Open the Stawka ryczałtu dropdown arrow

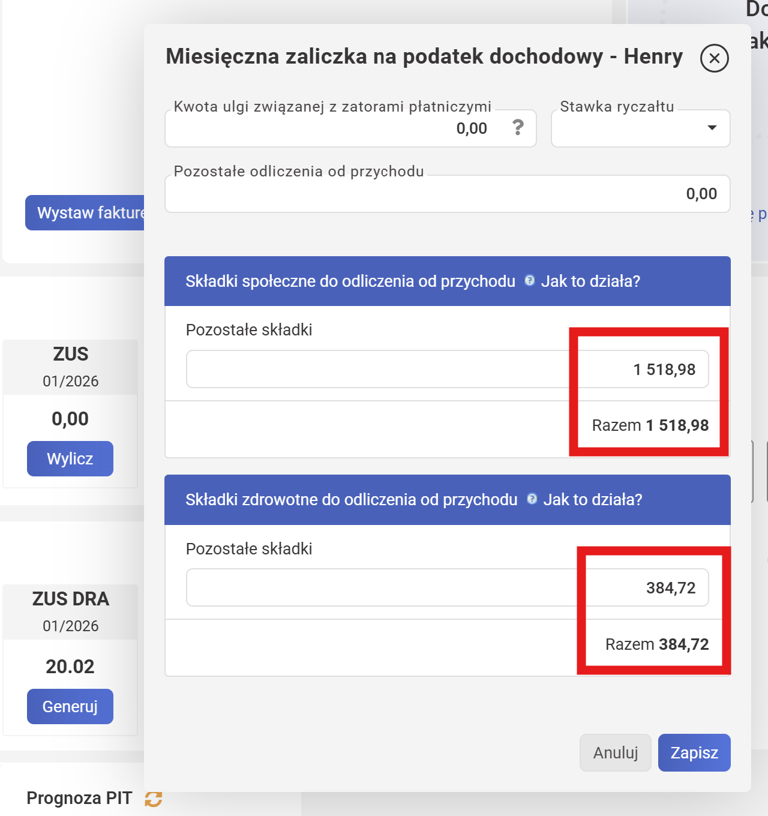pyautogui.click(x=712, y=128)
